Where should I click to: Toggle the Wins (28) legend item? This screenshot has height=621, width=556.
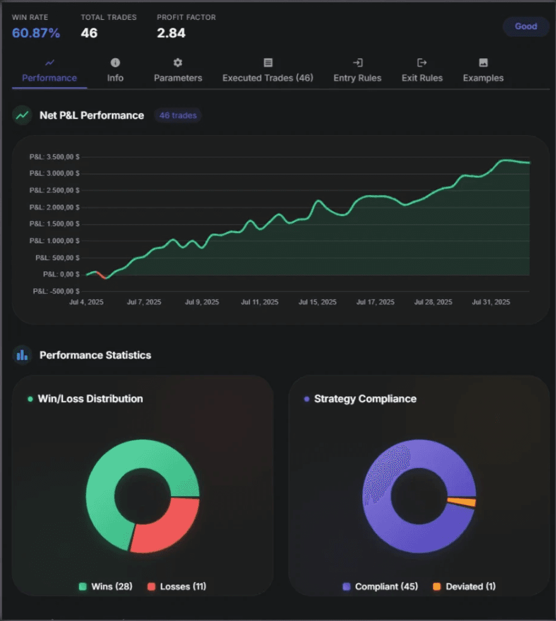coord(105,586)
